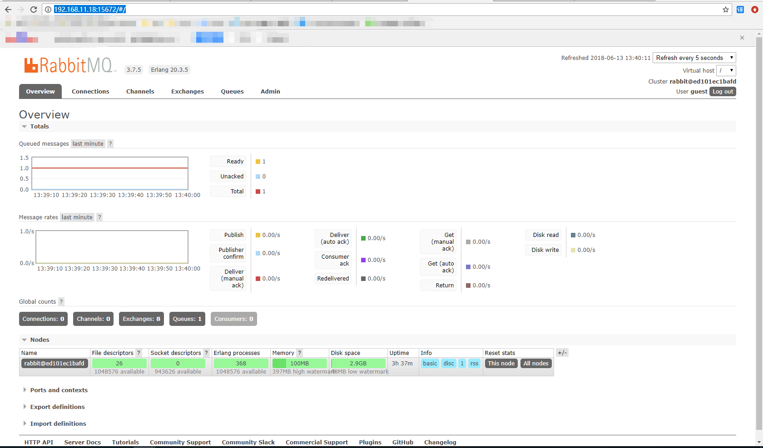Open the Server Docs footer link

click(83, 443)
